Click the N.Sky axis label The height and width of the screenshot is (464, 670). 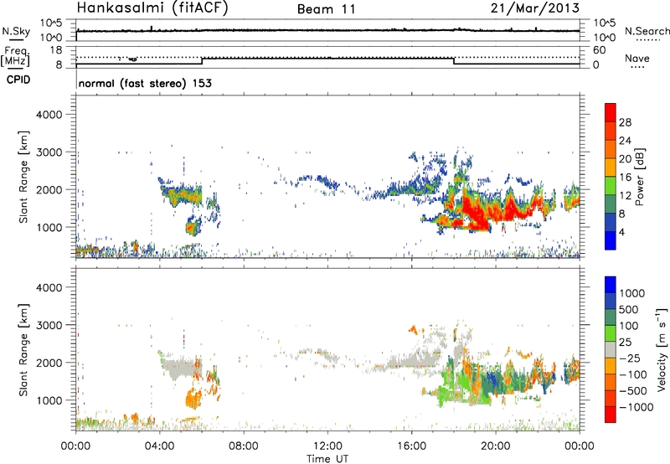pos(16,31)
